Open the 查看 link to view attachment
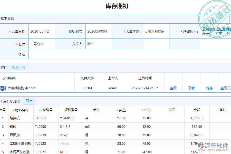The width and height of the screenshot is (231, 154). 173,88
